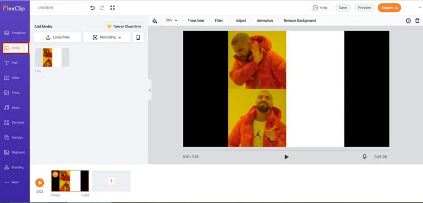Click the Help button

point(320,8)
